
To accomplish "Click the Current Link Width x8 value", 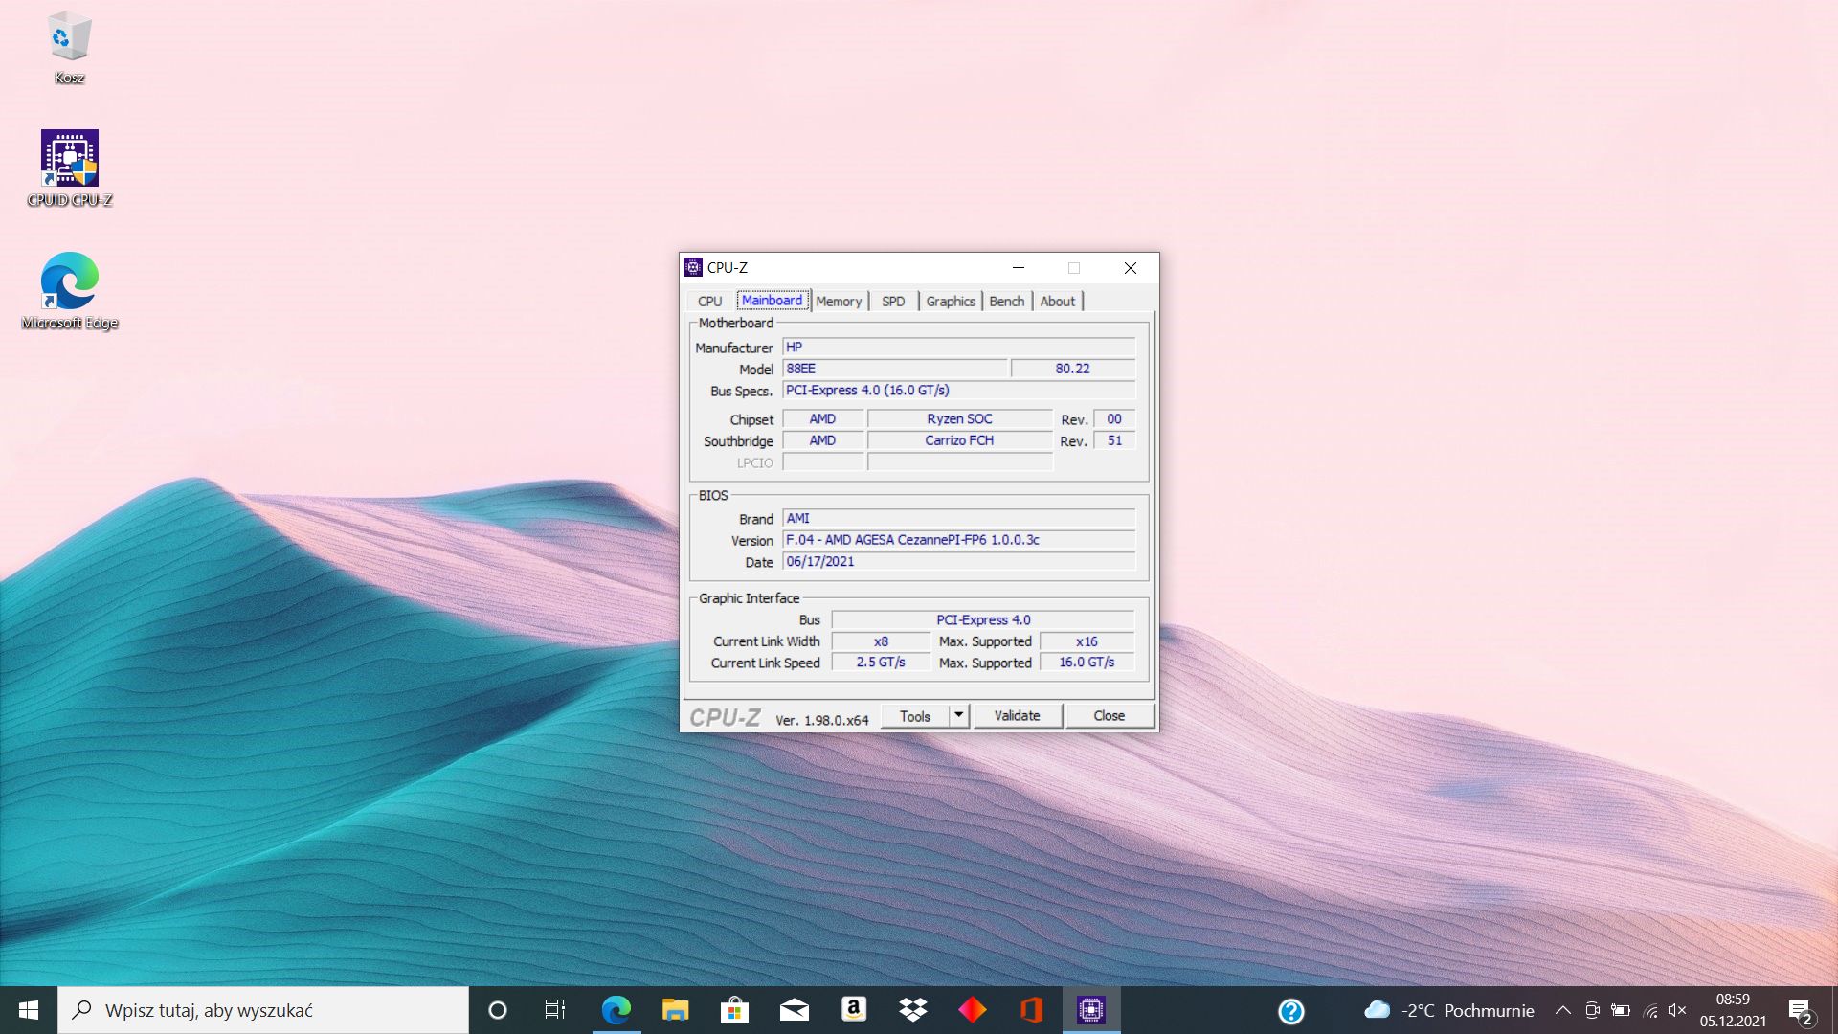I will point(881,641).
